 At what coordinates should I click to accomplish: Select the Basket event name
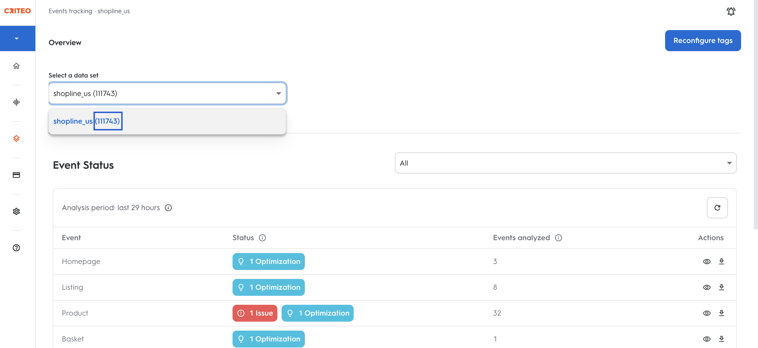73,339
